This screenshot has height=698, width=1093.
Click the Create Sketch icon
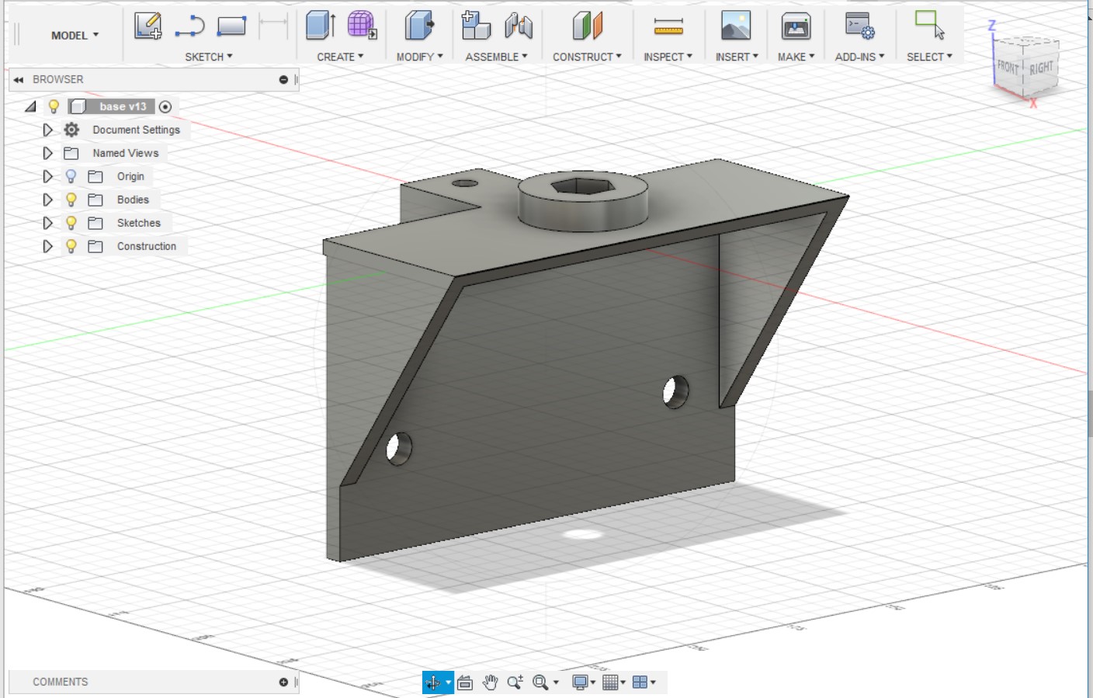click(147, 26)
